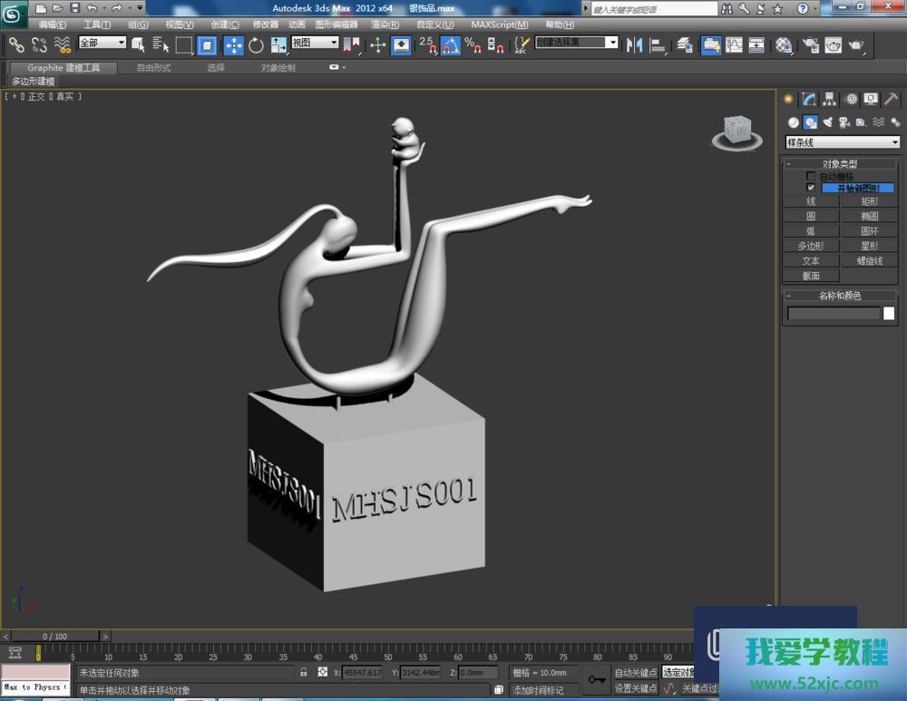
Task: Toggle the selection lock icon in status bar
Action: pos(304,673)
